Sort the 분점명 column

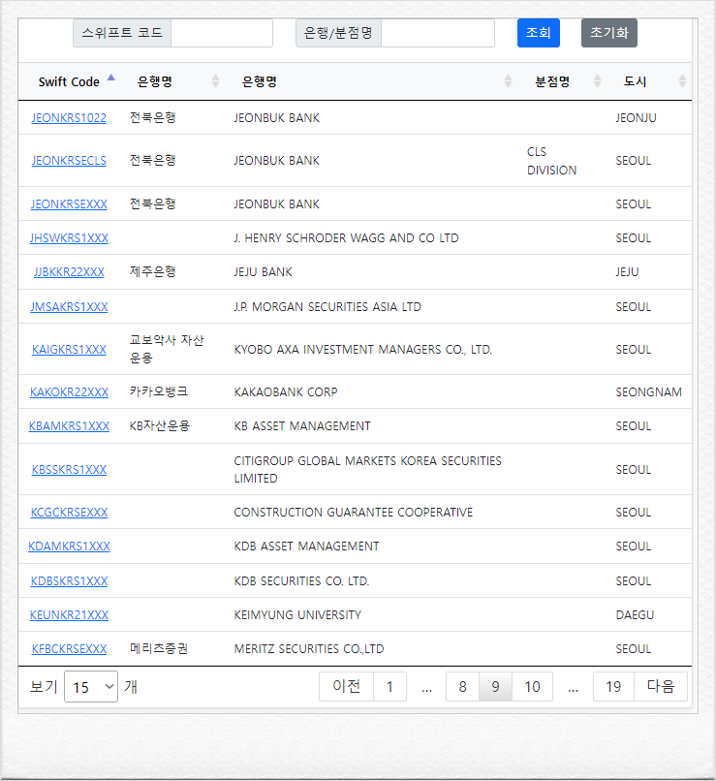pyautogui.click(x=598, y=81)
